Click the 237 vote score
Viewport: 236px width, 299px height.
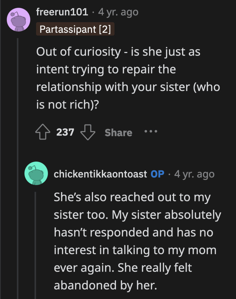(66, 132)
